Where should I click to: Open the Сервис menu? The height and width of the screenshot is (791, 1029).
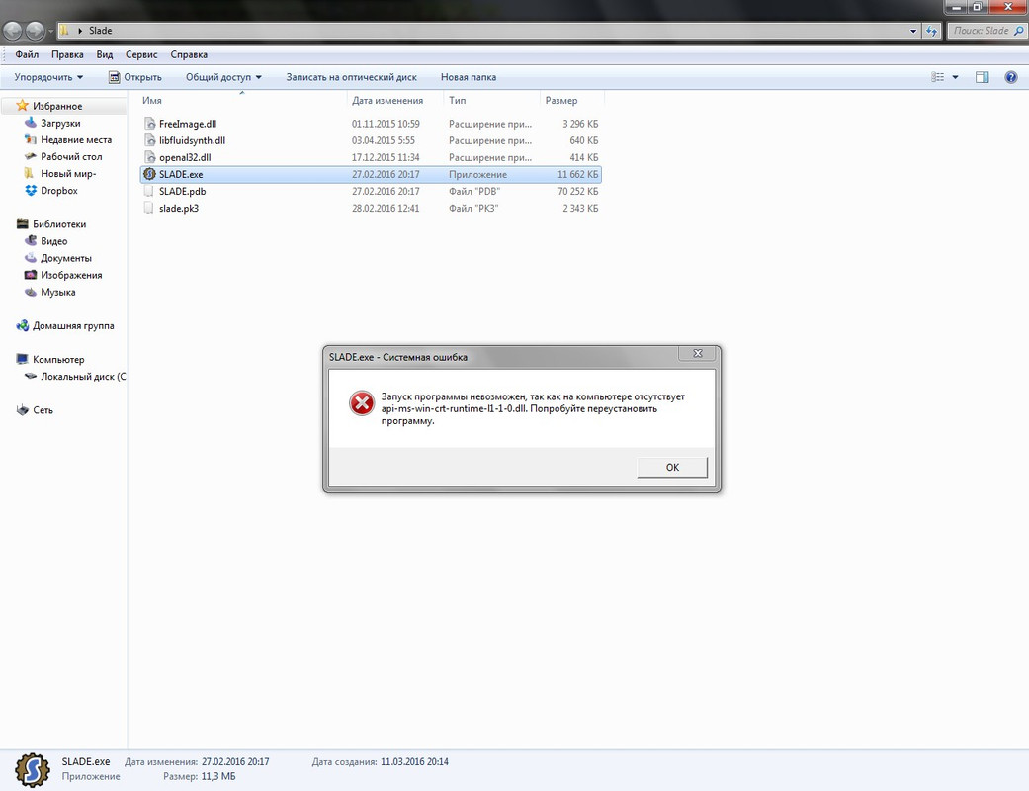[x=141, y=54]
